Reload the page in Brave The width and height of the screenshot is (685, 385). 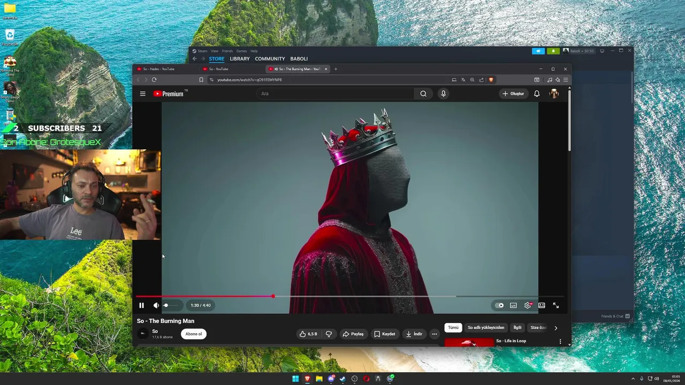[154, 80]
